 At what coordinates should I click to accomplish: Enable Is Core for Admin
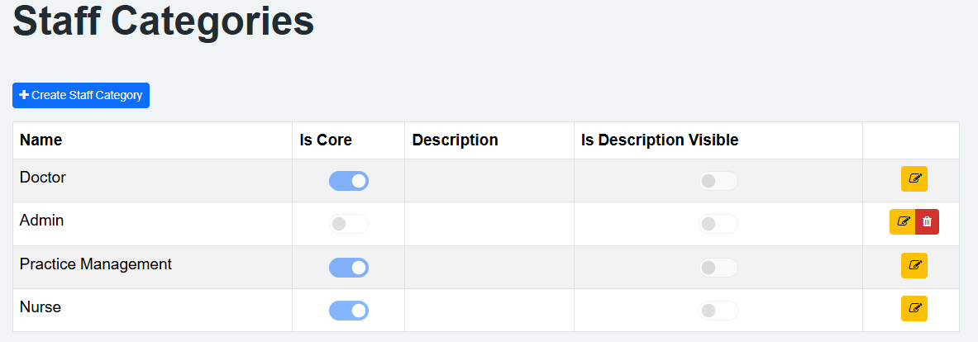pos(348,224)
